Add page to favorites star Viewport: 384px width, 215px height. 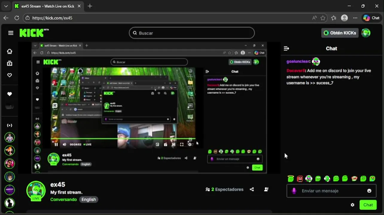point(323,18)
